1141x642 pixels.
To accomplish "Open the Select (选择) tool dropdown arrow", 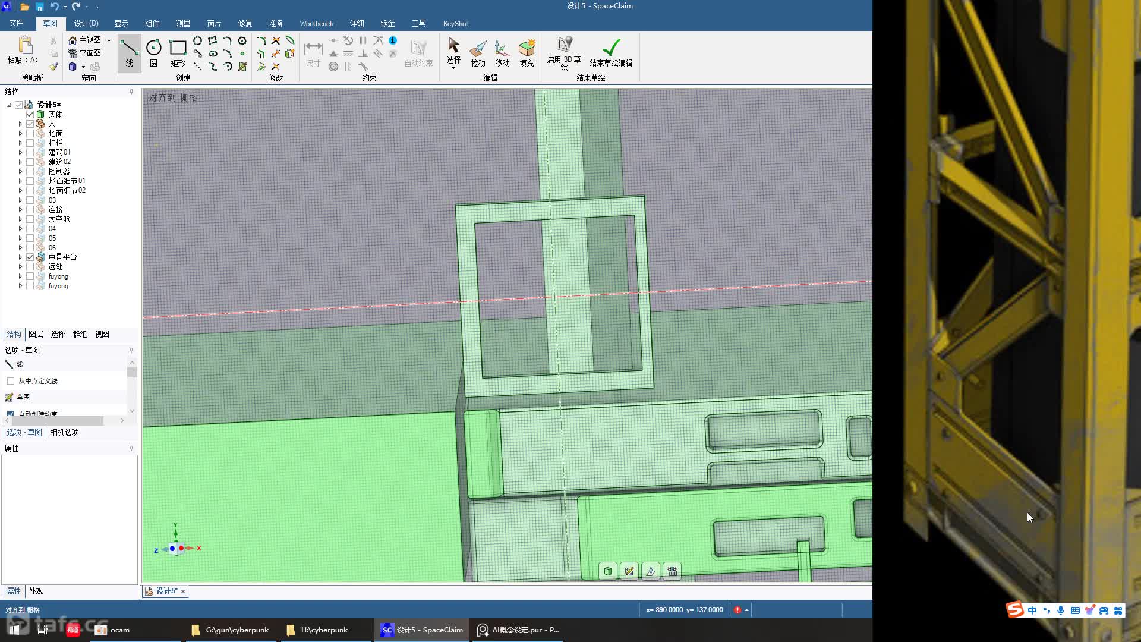I will point(453,68).
